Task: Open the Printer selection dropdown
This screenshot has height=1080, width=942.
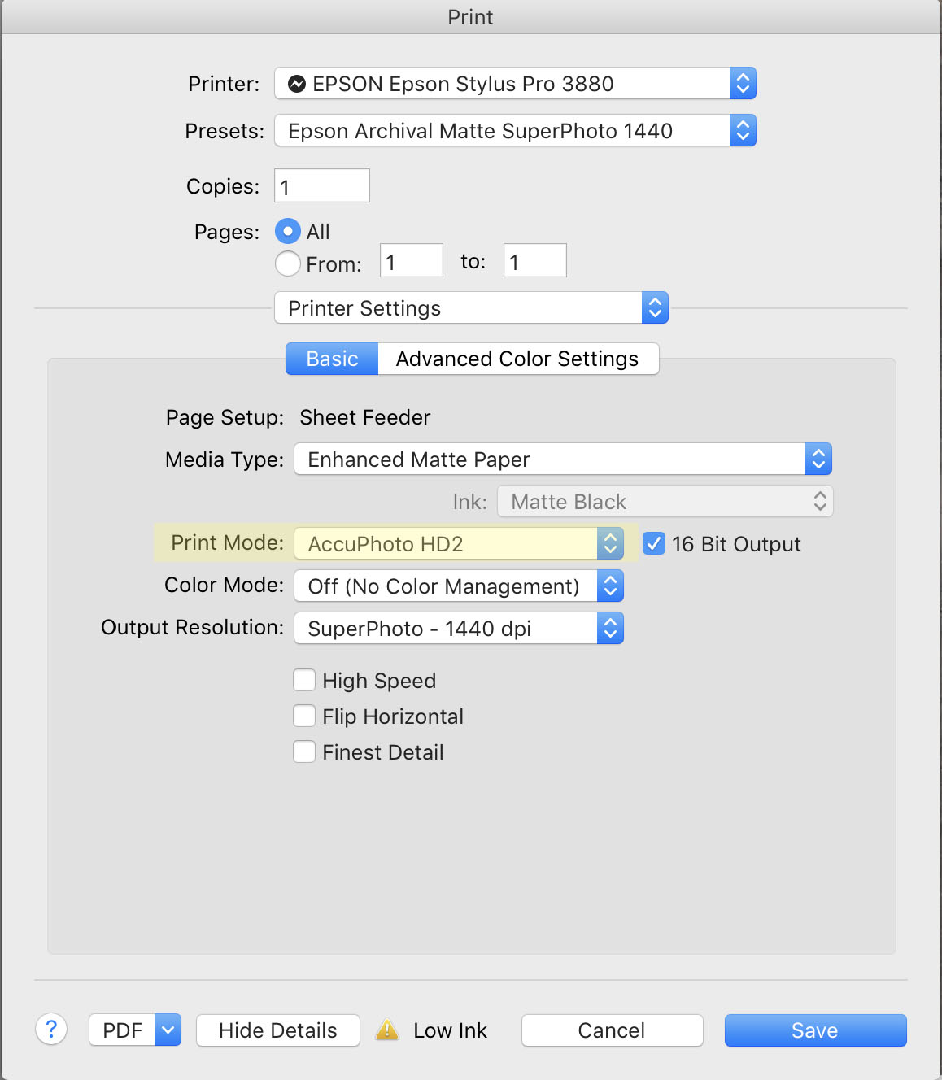Action: click(x=514, y=84)
